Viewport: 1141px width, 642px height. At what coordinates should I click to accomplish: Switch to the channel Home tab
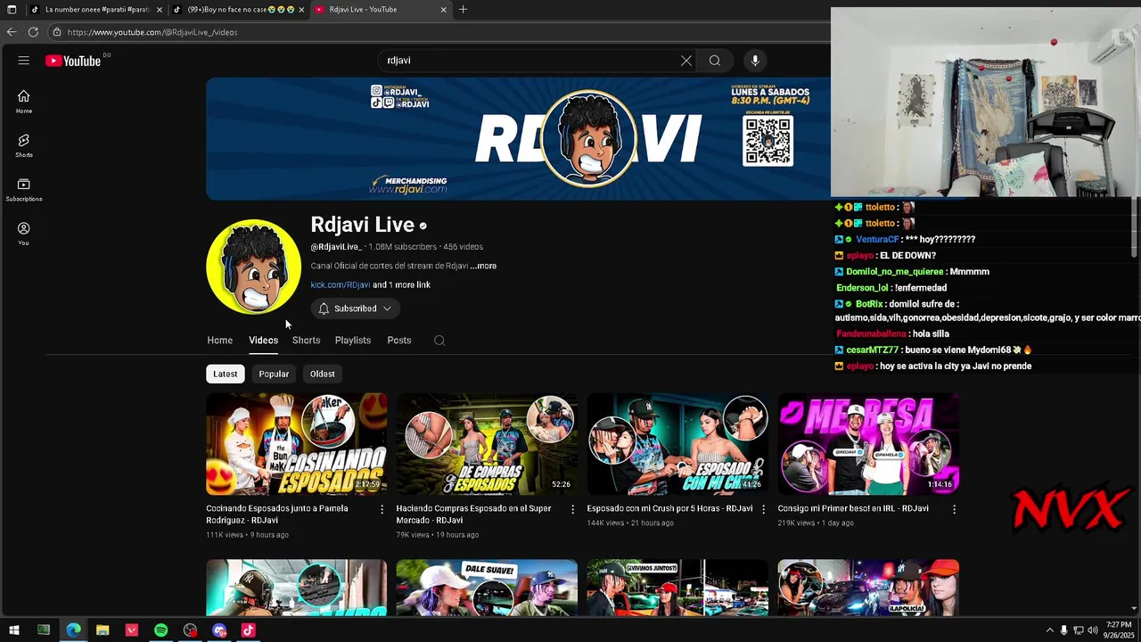[219, 341]
